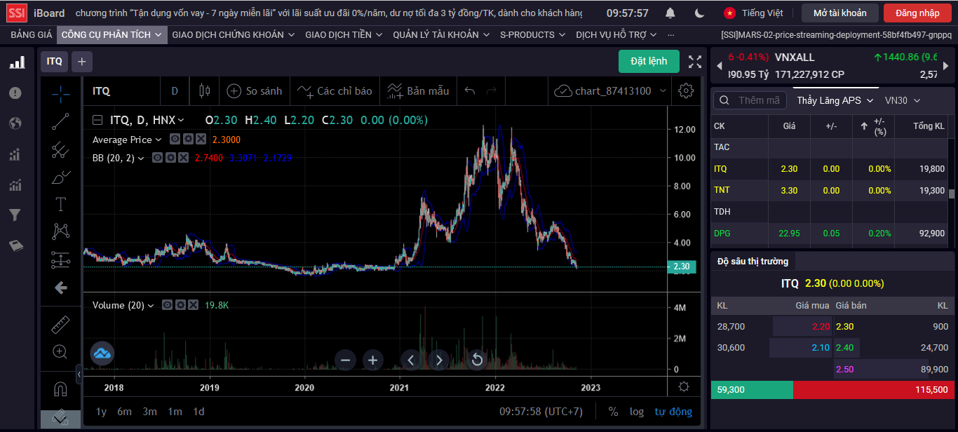Open the notifications bell

pyautogui.click(x=670, y=13)
